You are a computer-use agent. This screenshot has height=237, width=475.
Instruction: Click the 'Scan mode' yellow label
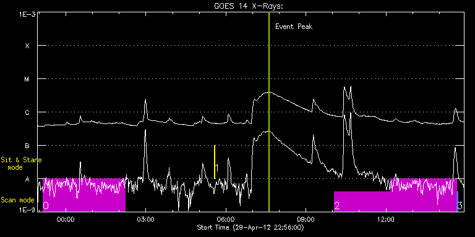pyautogui.click(x=17, y=200)
